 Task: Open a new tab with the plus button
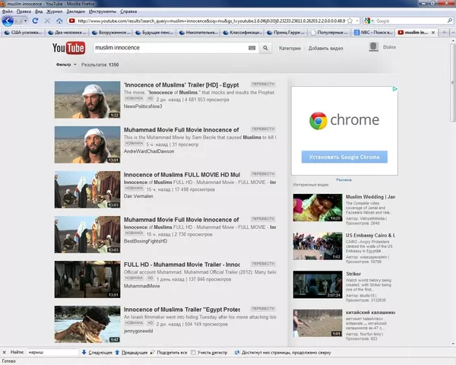[x=444, y=32]
